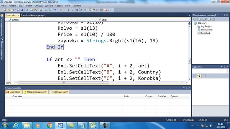Screen dimensions: 230x129
Task: Click the Save floppy disk icon
Action: (x=18, y=10)
